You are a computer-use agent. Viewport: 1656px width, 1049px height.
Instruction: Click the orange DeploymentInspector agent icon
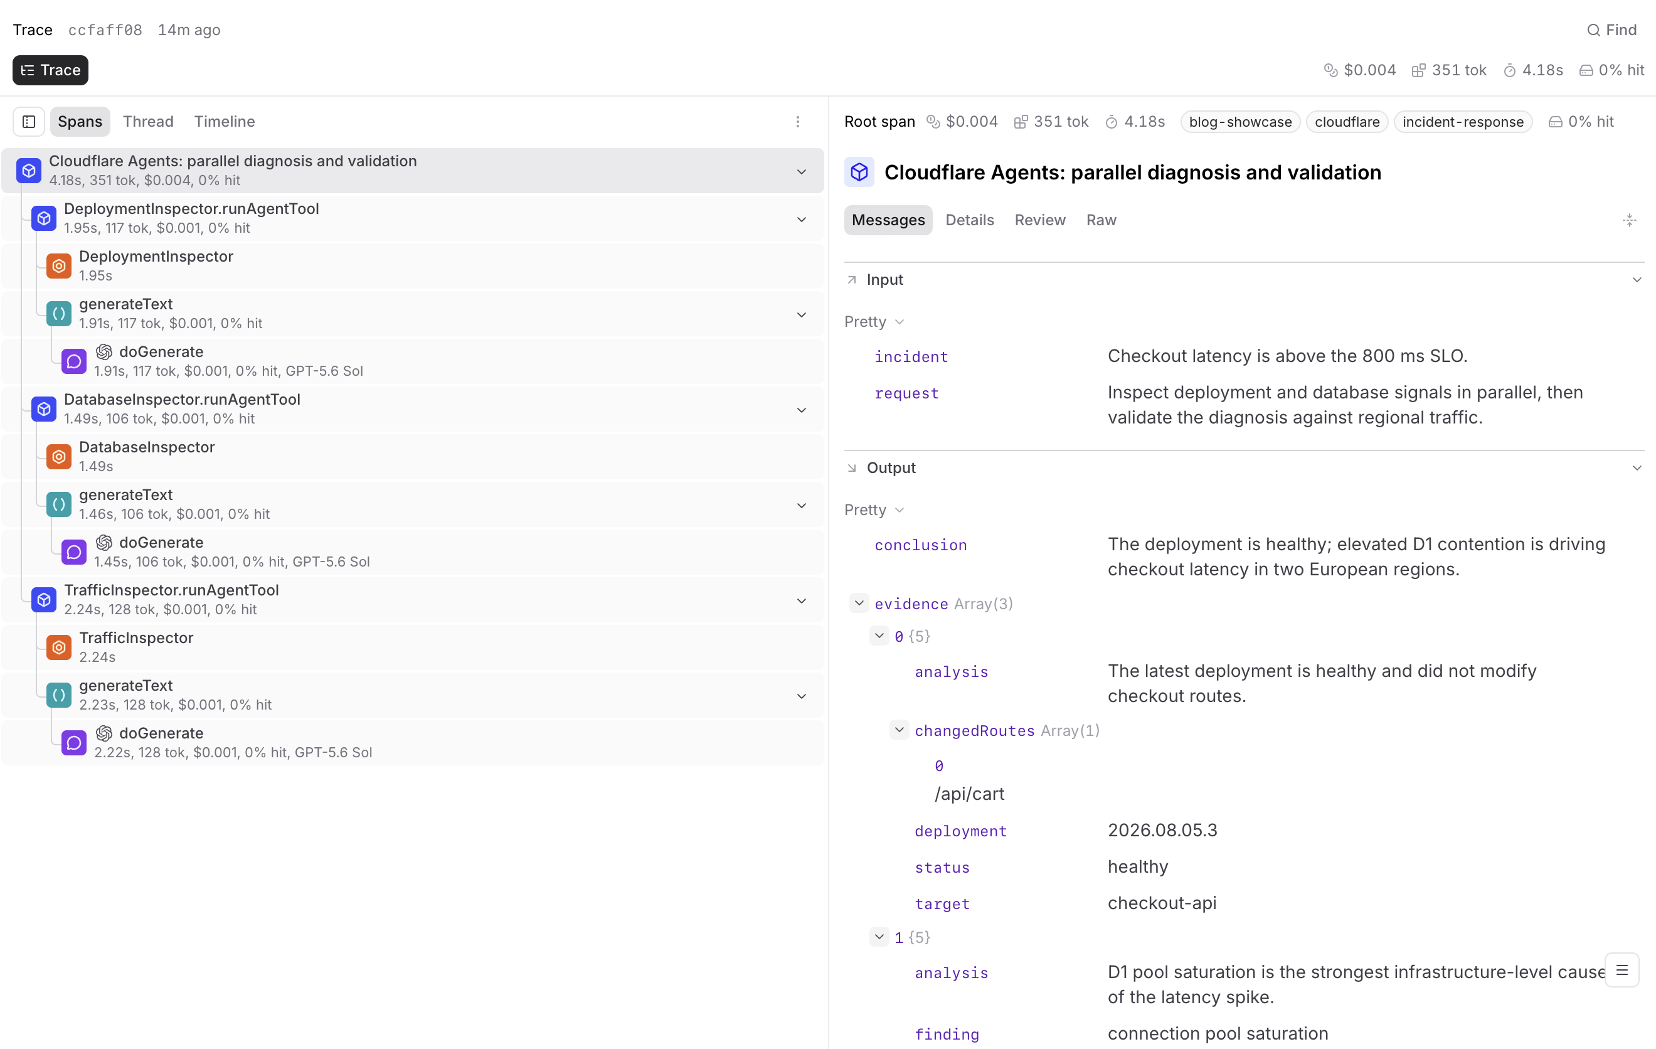pyautogui.click(x=59, y=266)
